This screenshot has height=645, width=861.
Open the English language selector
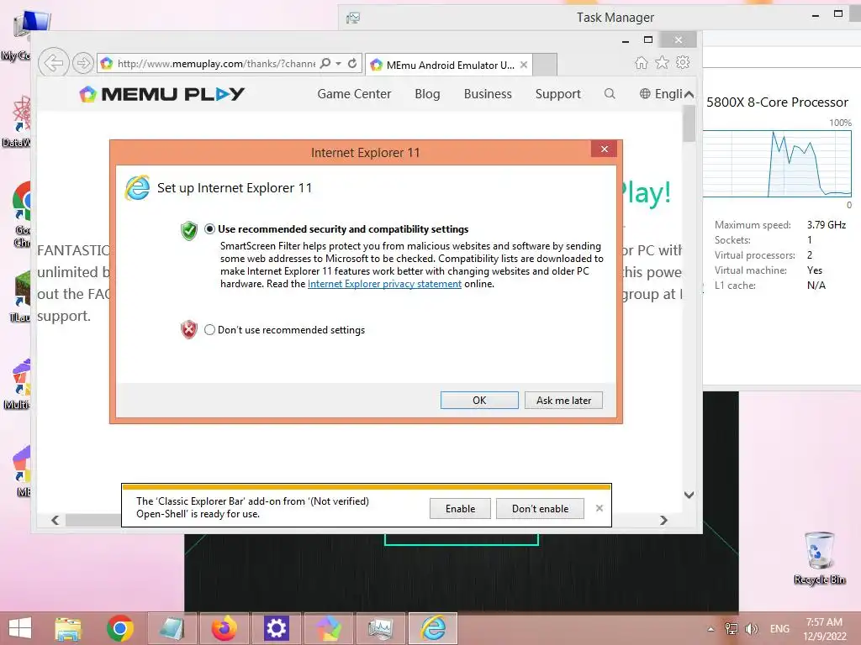click(x=661, y=94)
